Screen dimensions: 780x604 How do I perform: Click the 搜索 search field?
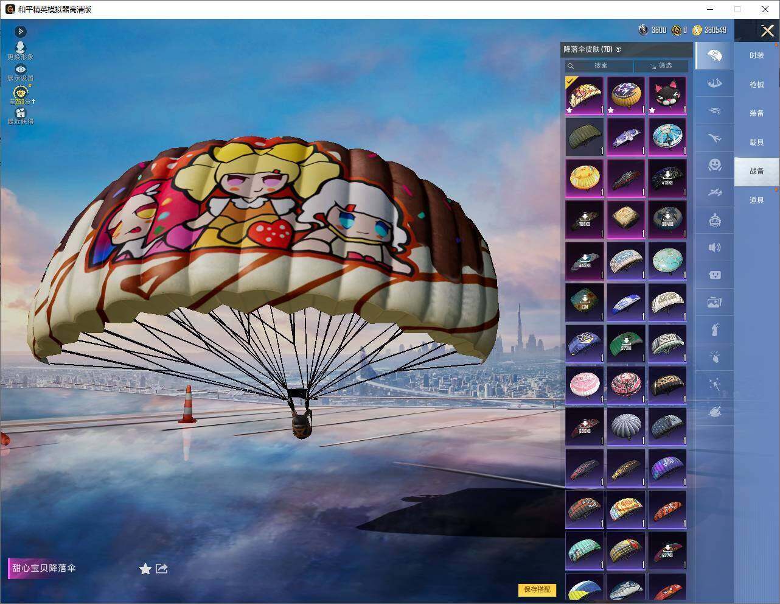pyautogui.click(x=599, y=66)
